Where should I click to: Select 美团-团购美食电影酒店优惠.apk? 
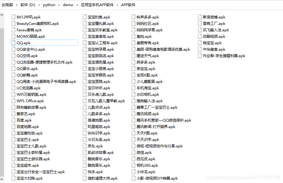(163, 49)
